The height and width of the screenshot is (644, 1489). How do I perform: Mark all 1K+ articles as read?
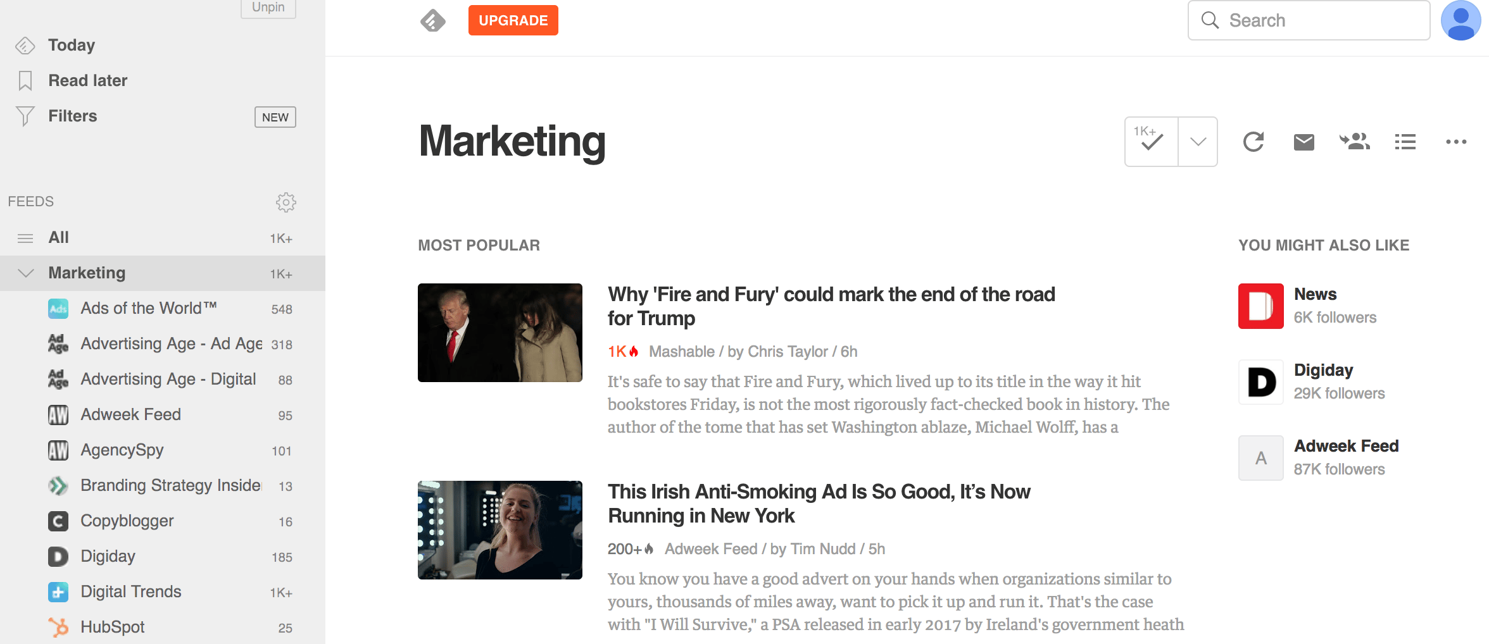[1150, 142]
